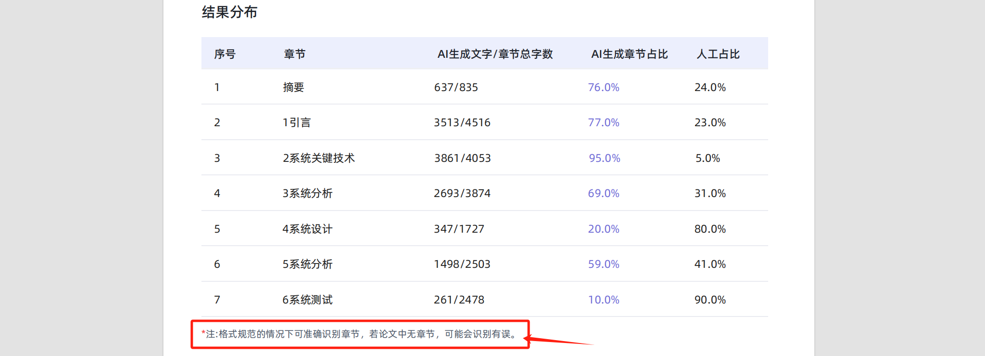Click the AI生成章节占比 column header

629,54
